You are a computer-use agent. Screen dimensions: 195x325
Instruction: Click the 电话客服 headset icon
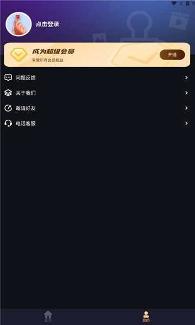pyautogui.click(x=8, y=123)
